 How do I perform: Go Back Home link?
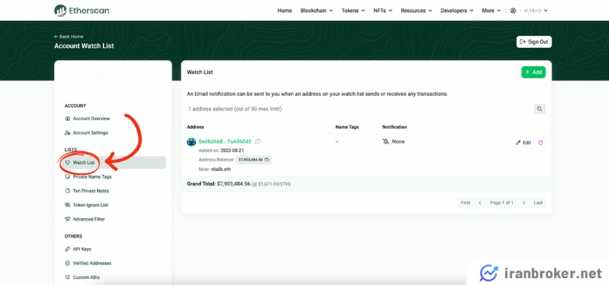tap(69, 36)
